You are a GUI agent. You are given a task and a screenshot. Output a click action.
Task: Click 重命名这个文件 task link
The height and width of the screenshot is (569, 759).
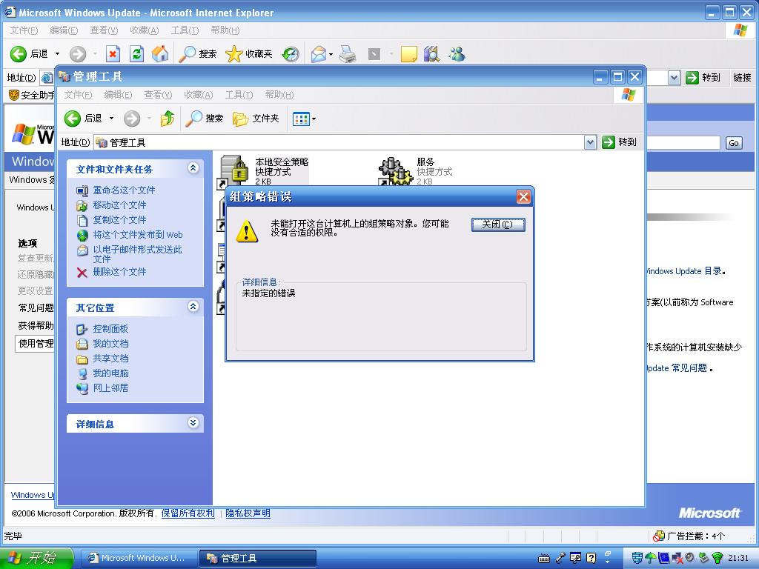point(124,190)
